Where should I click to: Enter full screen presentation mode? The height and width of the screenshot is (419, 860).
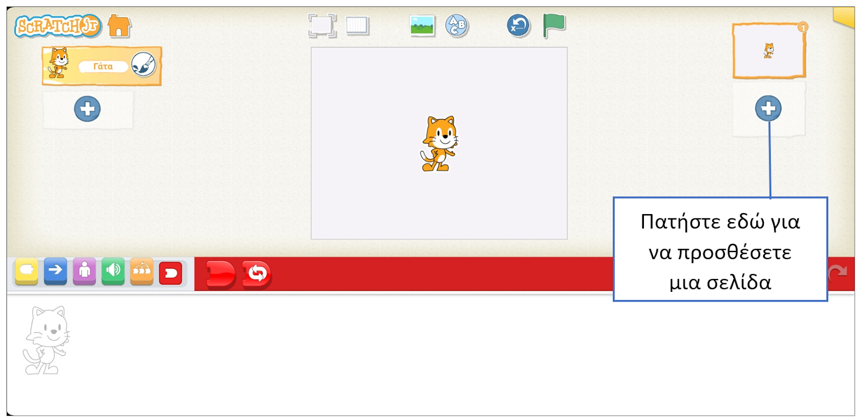coord(322,26)
